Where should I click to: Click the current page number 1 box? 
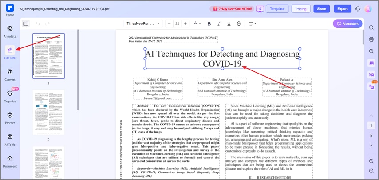coord(371,125)
